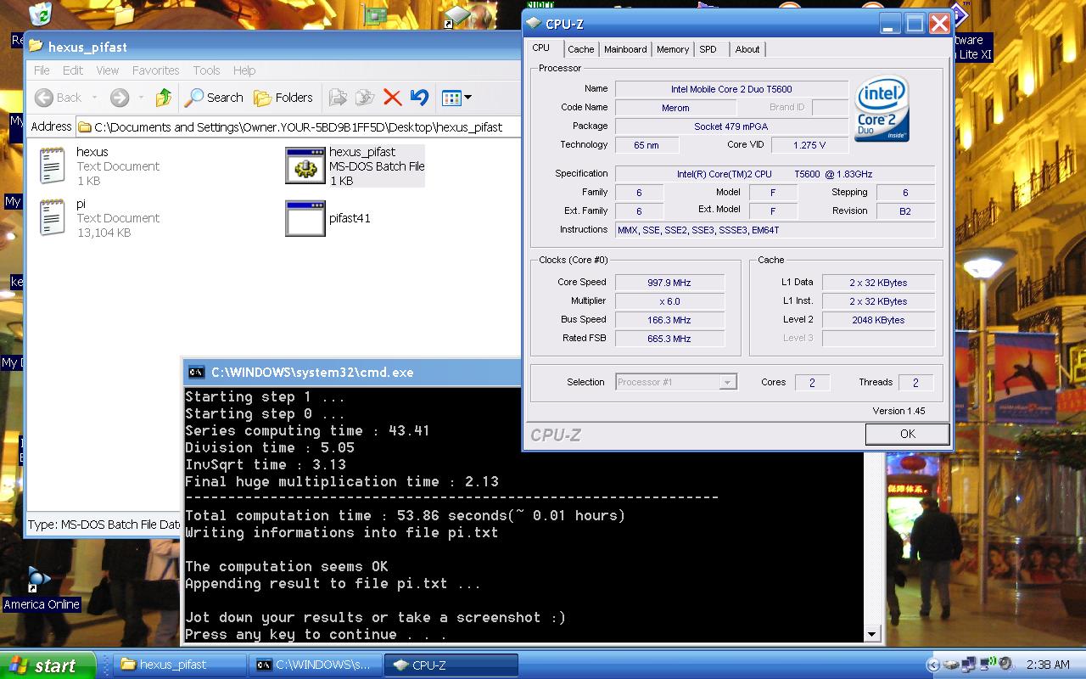Select the hexus text document icon
The image size is (1086, 679).
pyautogui.click(x=52, y=166)
